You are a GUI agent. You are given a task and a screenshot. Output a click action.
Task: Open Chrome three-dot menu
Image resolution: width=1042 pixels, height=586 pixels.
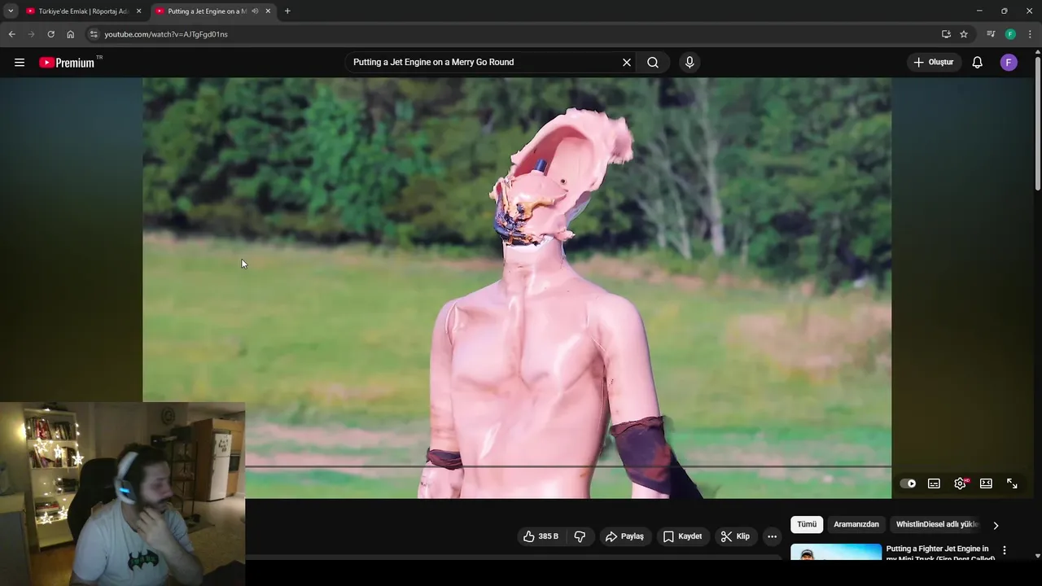point(1031,34)
